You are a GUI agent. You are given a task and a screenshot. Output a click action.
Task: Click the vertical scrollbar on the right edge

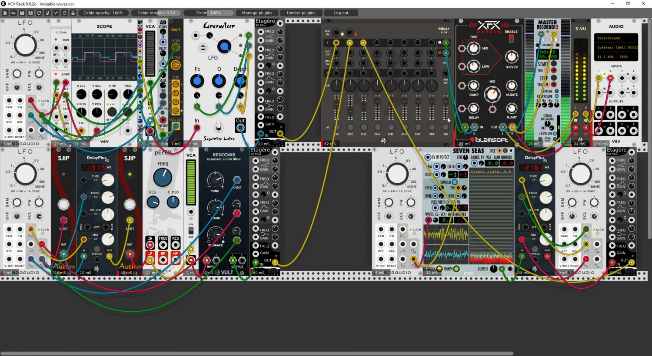point(650,129)
